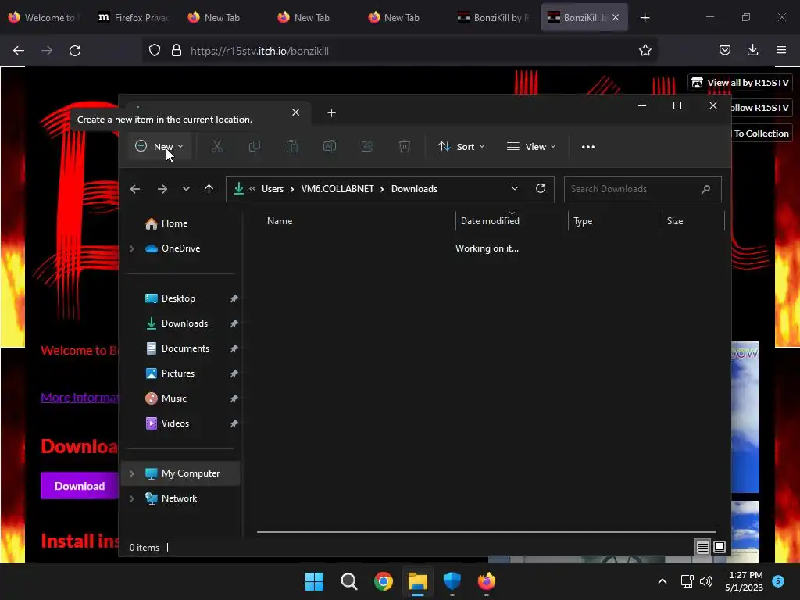Expand the Network tree node
The height and width of the screenshot is (600, 800).
tap(131, 498)
